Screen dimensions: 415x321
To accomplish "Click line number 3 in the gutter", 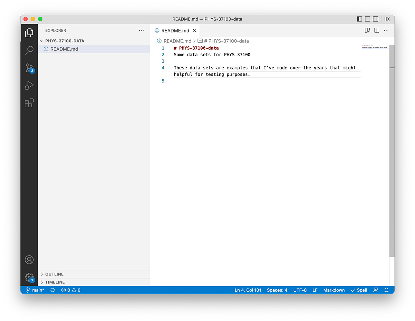I will click(163, 61).
